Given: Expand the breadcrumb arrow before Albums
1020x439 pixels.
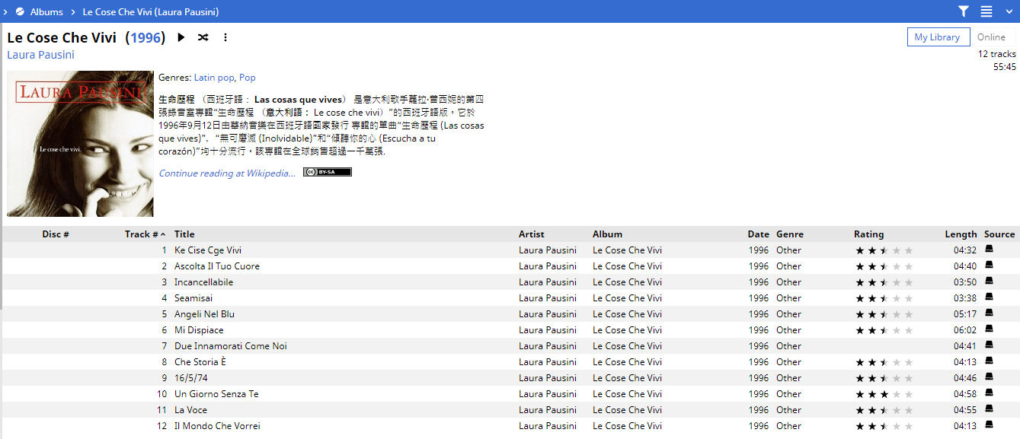Looking at the screenshot, I should click(6, 11).
